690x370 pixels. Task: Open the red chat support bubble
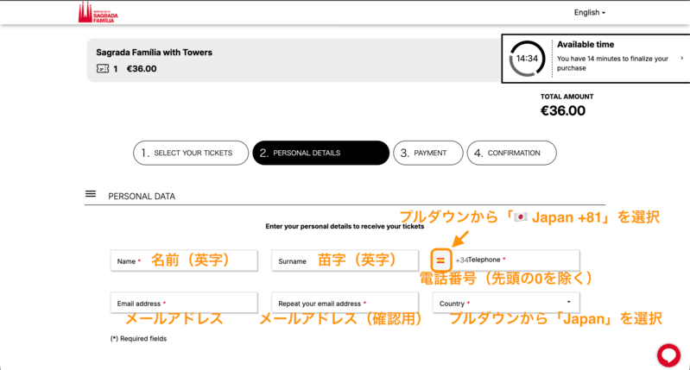click(668, 354)
